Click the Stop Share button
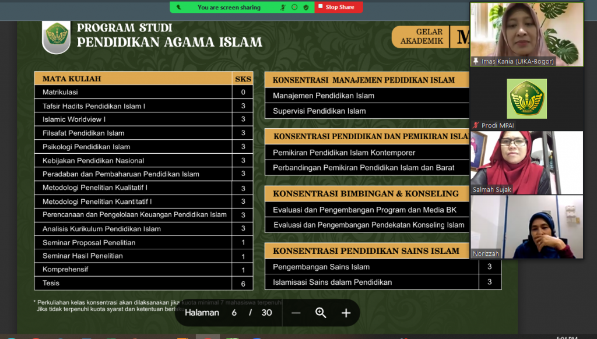Image resolution: width=597 pixels, height=339 pixels. pyautogui.click(x=339, y=7)
